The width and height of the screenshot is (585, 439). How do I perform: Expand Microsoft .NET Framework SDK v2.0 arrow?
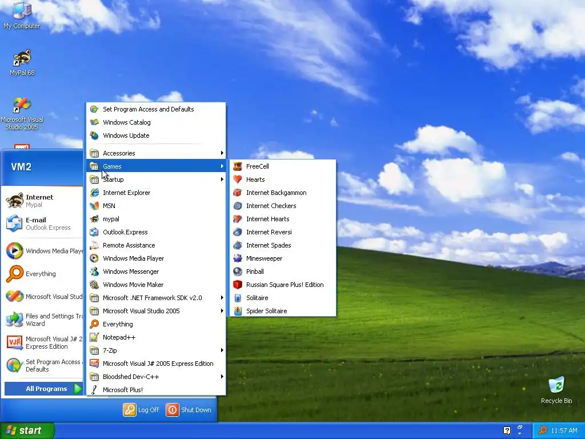(x=222, y=298)
